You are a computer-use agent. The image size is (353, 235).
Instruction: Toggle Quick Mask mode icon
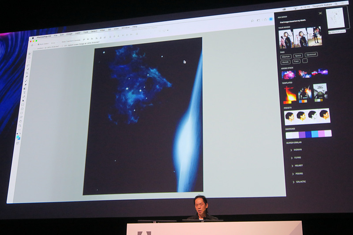tap(18, 143)
